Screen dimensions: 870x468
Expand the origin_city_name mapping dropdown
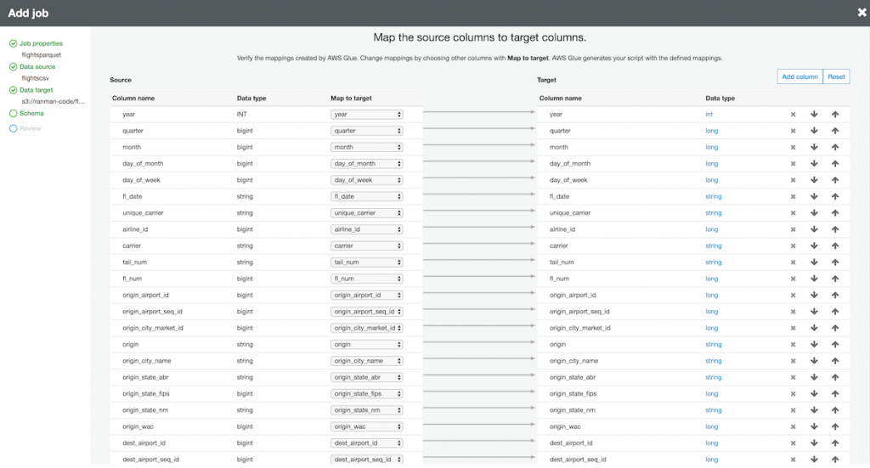(x=366, y=361)
